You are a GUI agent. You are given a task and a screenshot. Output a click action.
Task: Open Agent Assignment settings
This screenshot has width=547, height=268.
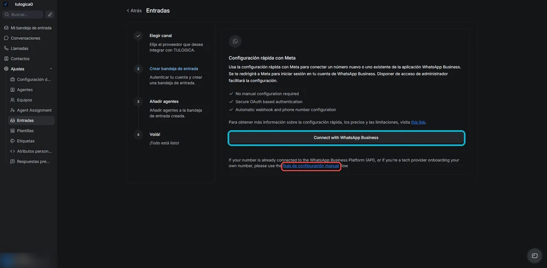(x=31, y=110)
